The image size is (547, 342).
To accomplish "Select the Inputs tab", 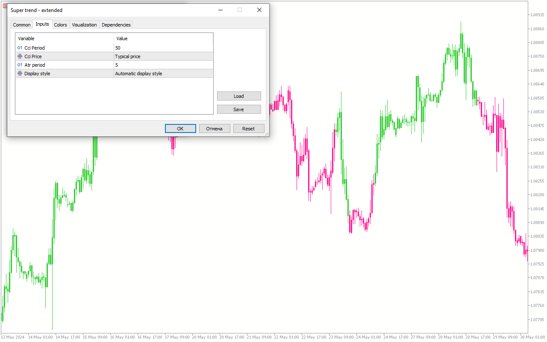I will coord(42,24).
